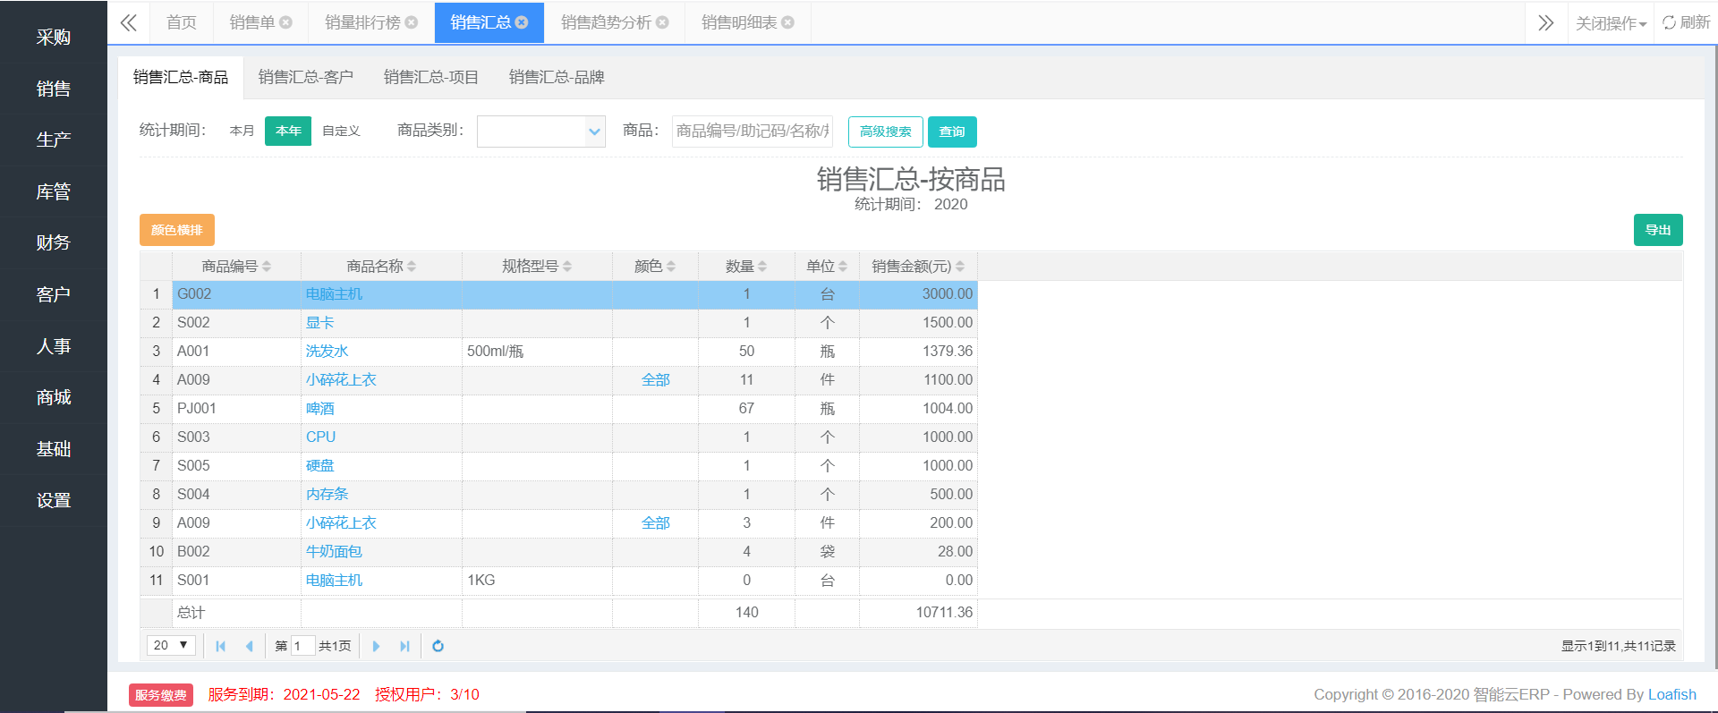Click the 刷新 refresh button
The image size is (1718, 713).
pyautogui.click(x=1687, y=22)
